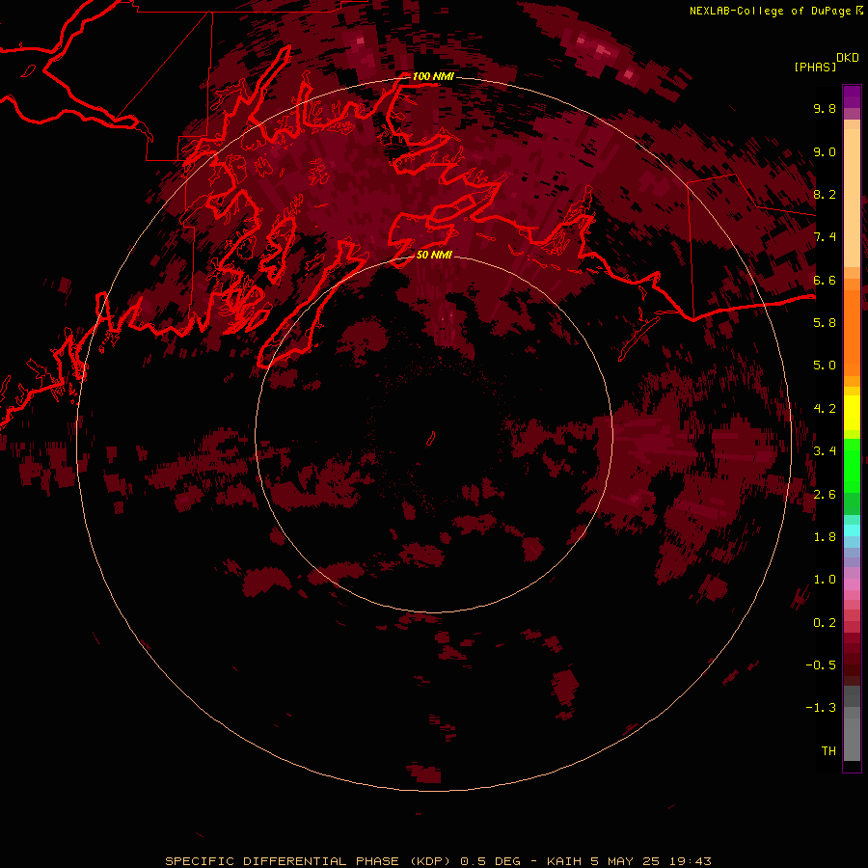This screenshot has width=868, height=868.
Task: Click the small red island outline at radar center
Action: point(430,439)
